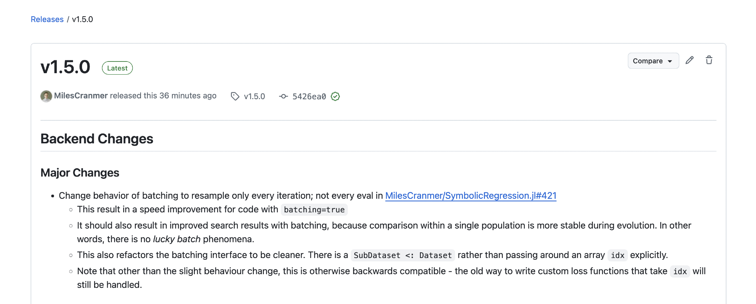
Task: Click the batching=true code snippet
Action: tap(314, 210)
